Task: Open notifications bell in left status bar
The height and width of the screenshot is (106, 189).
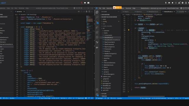Action: click(x=92, y=98)
